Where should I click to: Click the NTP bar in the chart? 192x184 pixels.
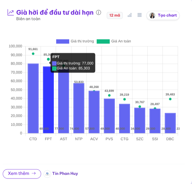pyautogui.click(x=79, y=108)
